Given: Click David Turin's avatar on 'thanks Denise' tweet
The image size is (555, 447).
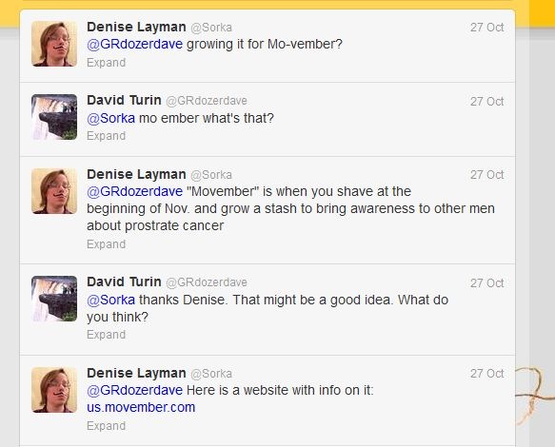Looking at the screenshot, I should [x=54, y=299].
